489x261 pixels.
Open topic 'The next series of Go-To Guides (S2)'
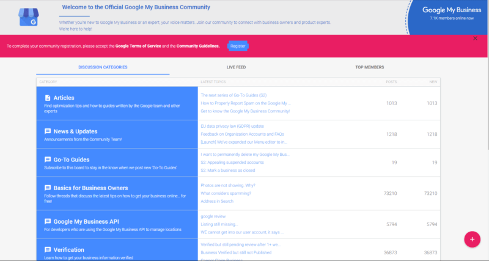click(x=233, y=95)
